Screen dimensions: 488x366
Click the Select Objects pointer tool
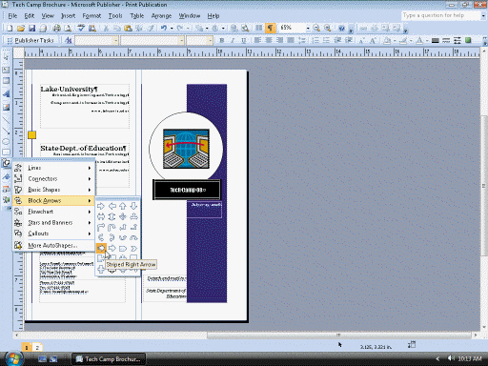[x=6, y=57]
